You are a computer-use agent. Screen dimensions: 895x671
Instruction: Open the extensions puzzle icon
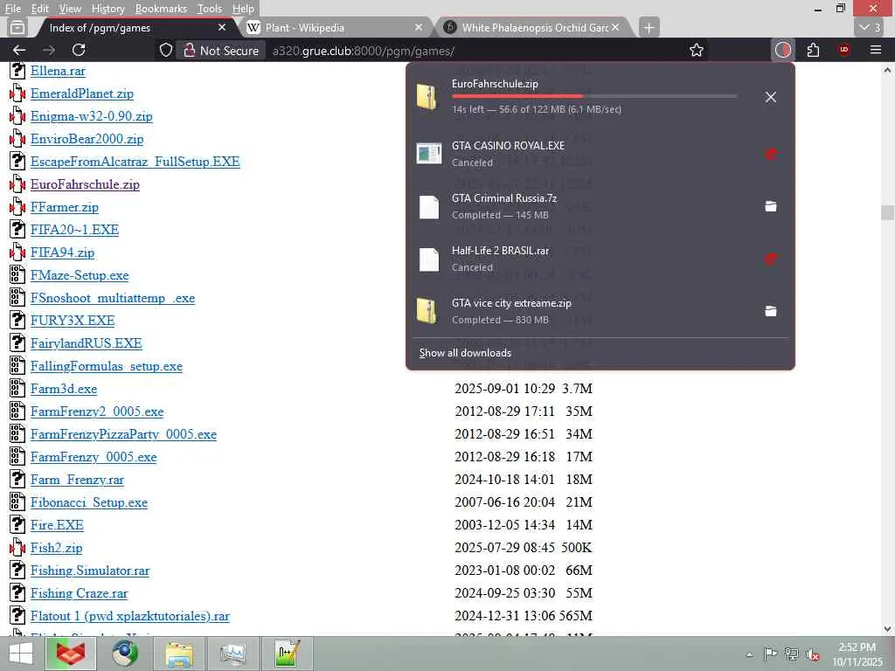click(814, 50)
